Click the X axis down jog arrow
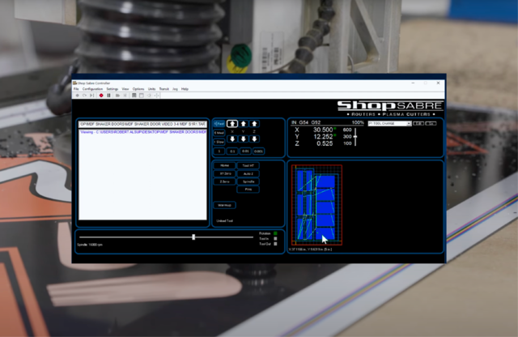Image resolution: width=518 pixels, height=337 pixels. tap(232, 139)
